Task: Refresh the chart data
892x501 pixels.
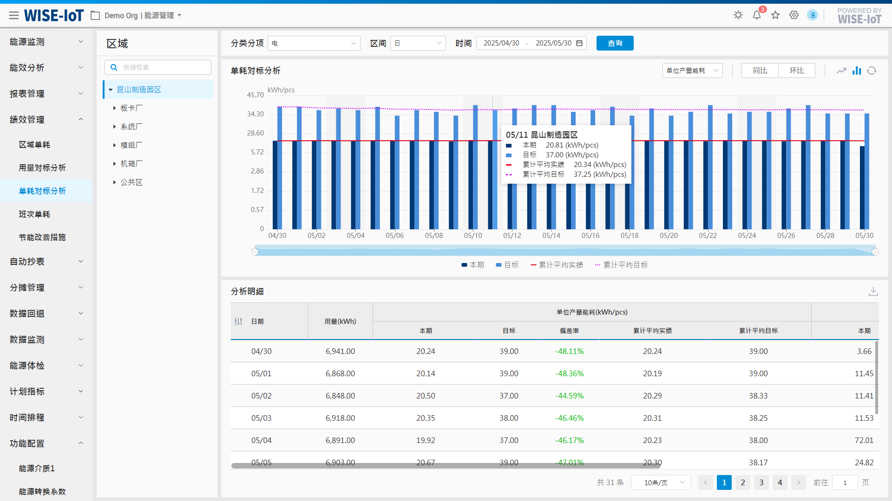Action: (872, 71)
